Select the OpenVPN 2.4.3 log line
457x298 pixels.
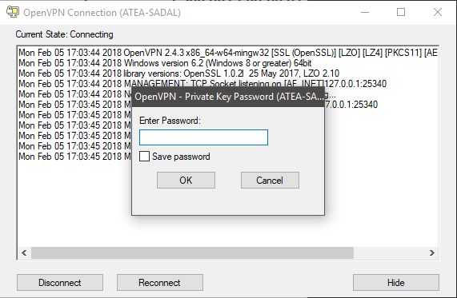coord(228,53)
